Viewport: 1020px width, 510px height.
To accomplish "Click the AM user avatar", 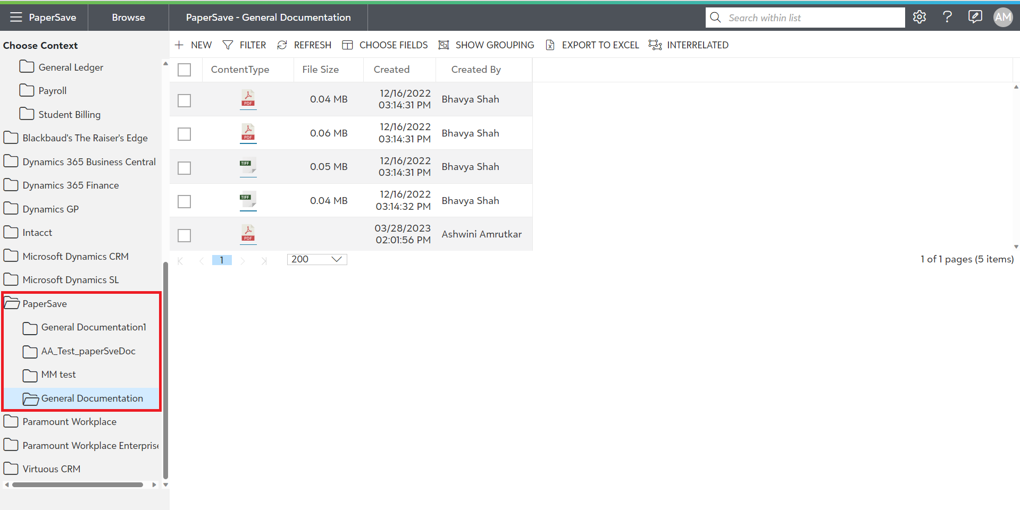I will pyautogui.click(x=1002, y=17).
